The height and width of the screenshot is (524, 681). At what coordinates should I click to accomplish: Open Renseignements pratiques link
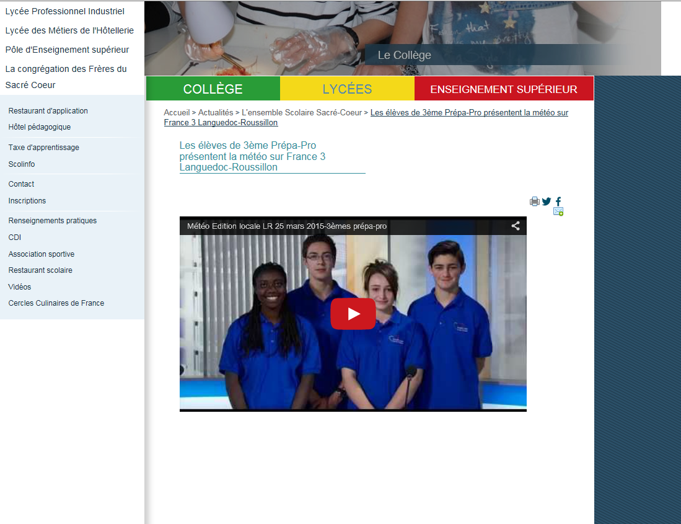(52, 220)
